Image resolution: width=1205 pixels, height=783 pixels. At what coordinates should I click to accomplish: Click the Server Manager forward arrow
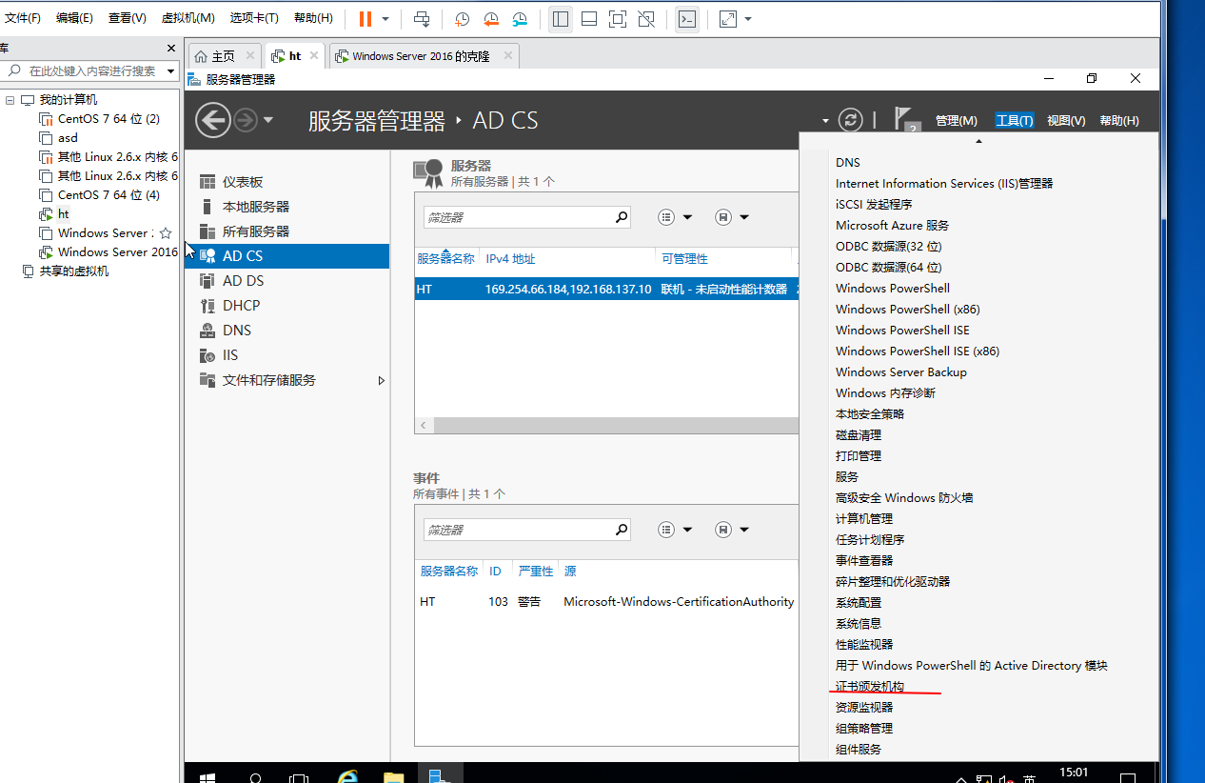(246, 120)
